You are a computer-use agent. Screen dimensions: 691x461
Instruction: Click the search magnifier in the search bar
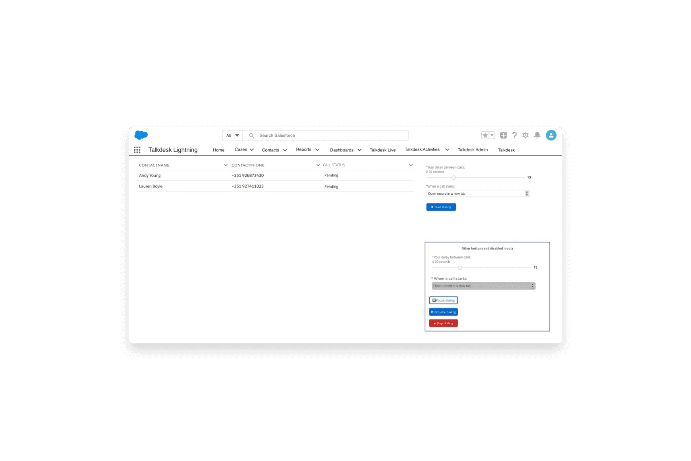coord(251,135)
